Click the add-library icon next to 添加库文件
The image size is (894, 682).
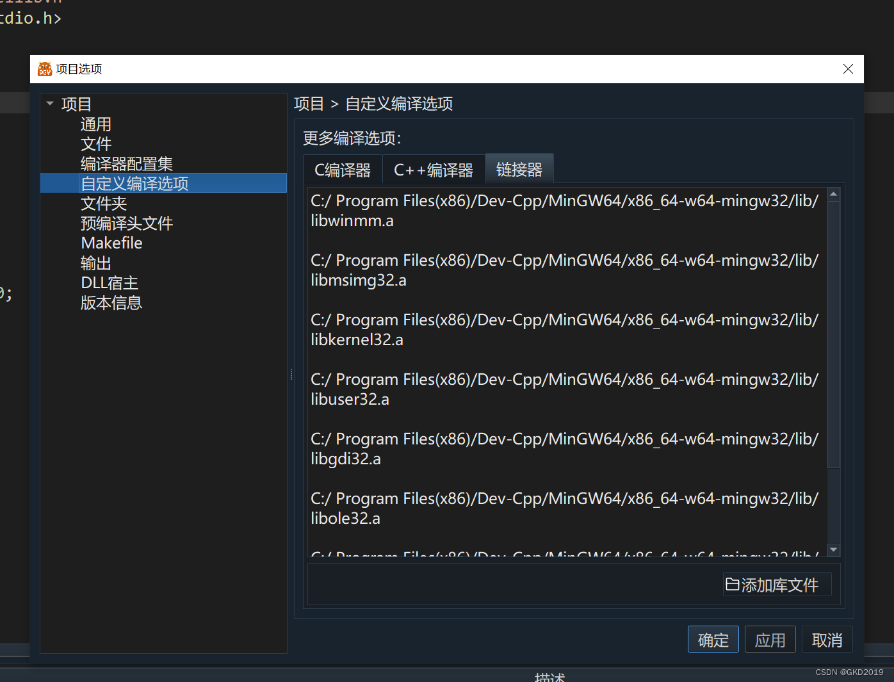(733, 584)
